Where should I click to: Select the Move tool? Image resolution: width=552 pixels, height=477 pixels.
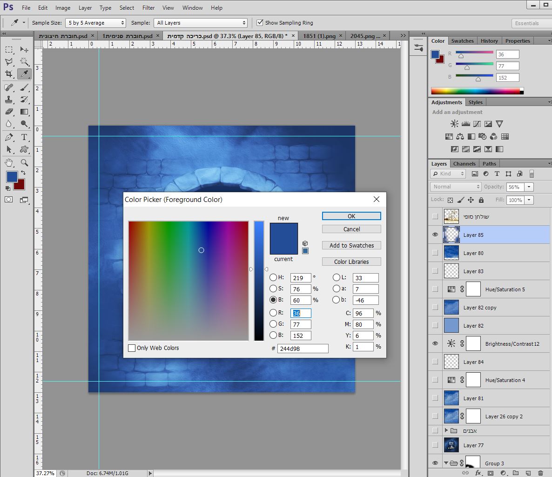(x=24, y=50)
